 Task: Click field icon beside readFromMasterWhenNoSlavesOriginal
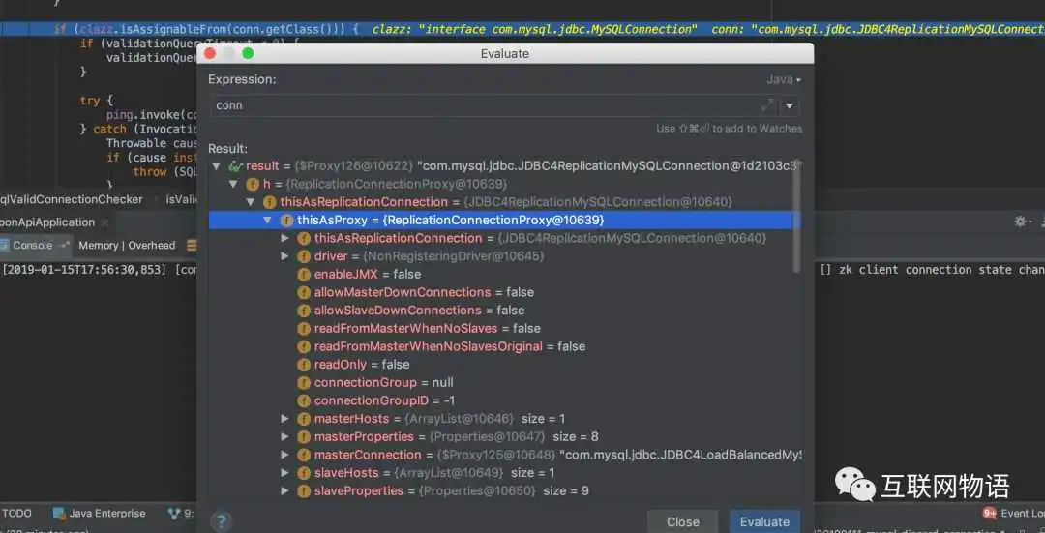[x=304, y=345]
